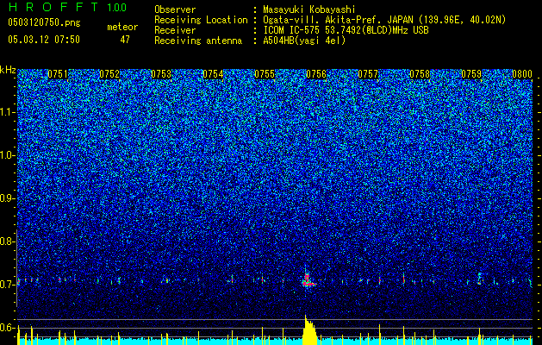Screen dimensions: 542x345
Task: Click the observer name Masayuki Kobayashi
Action: pyautogui.click(x=309, y=9)
